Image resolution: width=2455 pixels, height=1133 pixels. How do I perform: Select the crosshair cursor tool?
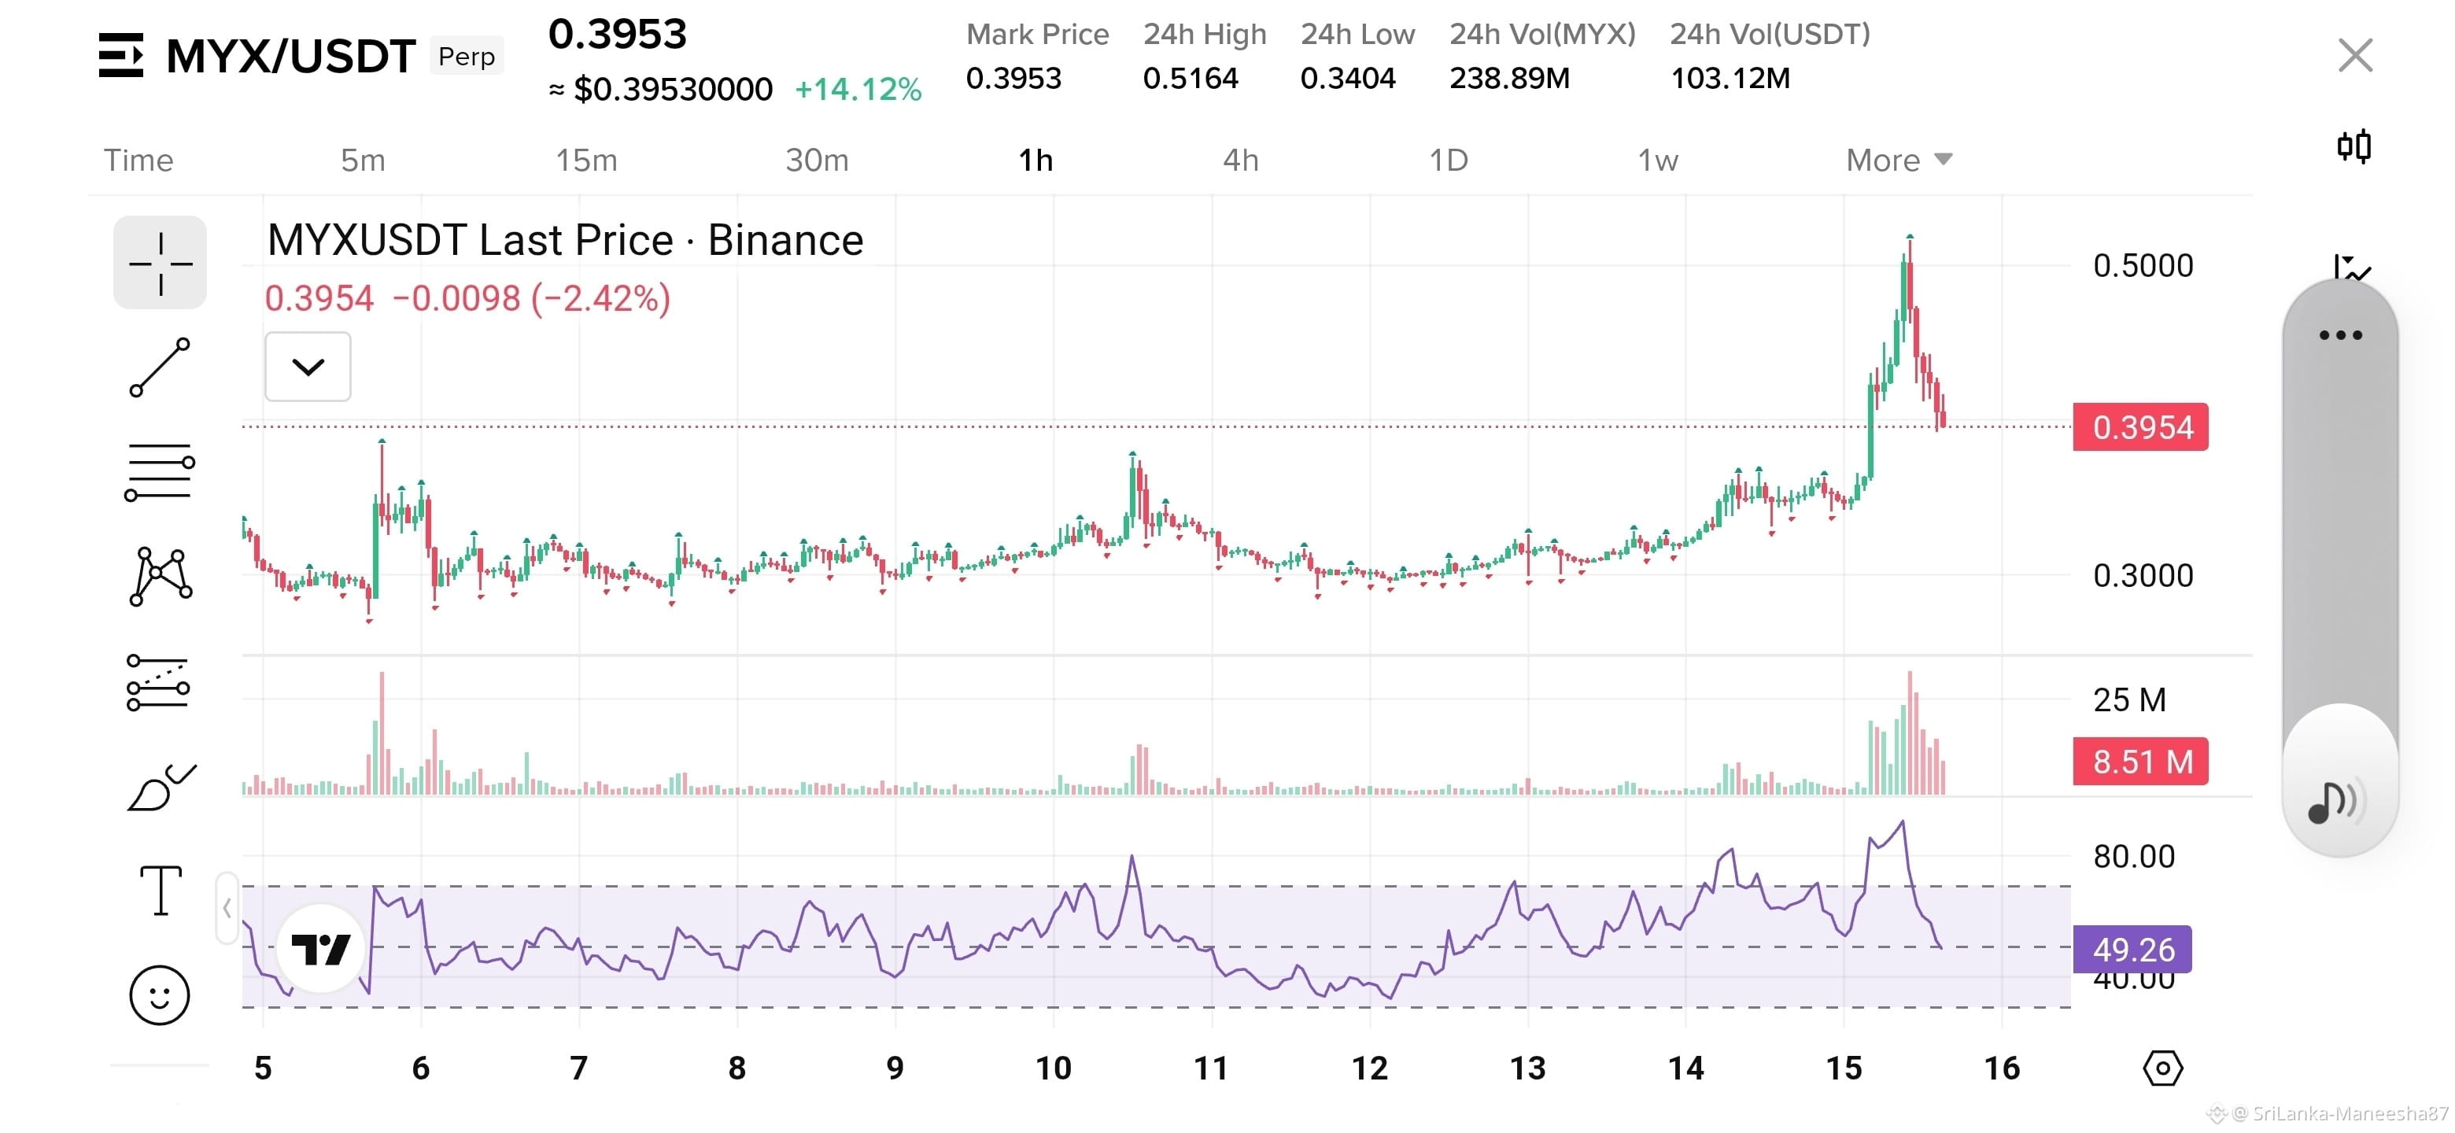(x=160, y=263)
